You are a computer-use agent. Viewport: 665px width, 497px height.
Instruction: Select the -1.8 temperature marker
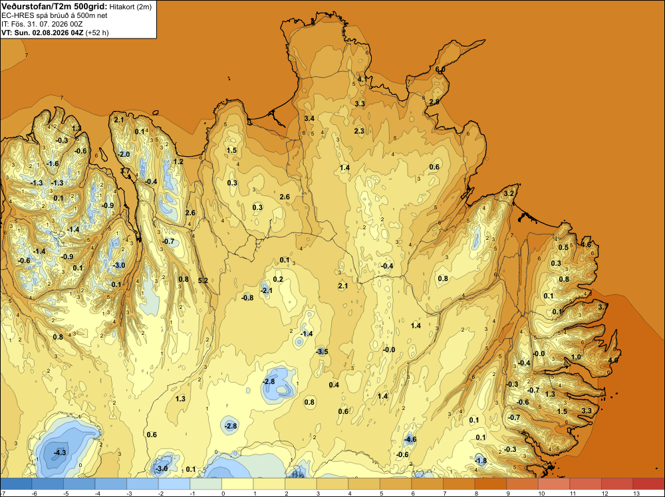pos(481,460)
